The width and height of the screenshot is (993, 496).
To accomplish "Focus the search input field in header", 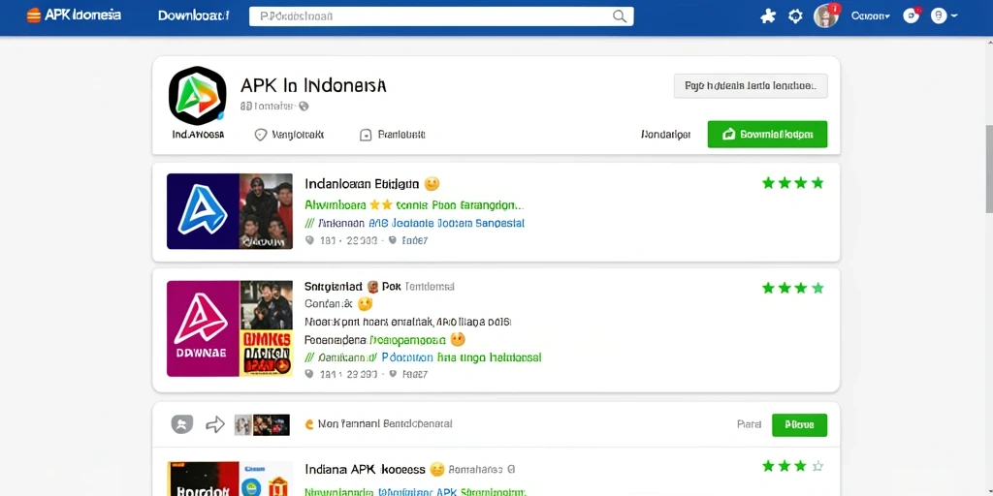I will 441,16.
